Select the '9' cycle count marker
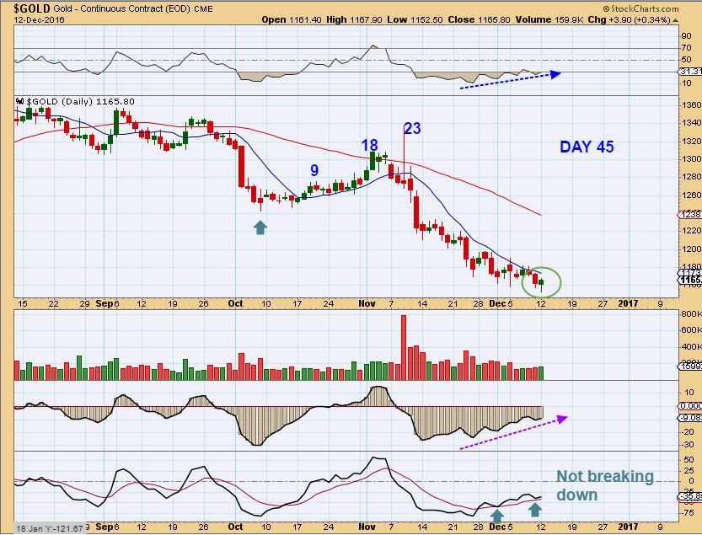 coord(313,170)
